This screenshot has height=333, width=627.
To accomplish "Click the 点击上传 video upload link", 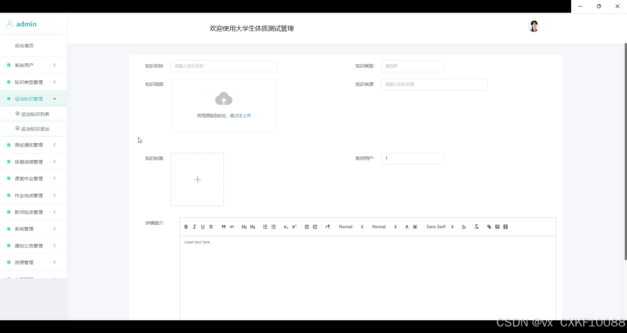I will [x=243, y=116].
